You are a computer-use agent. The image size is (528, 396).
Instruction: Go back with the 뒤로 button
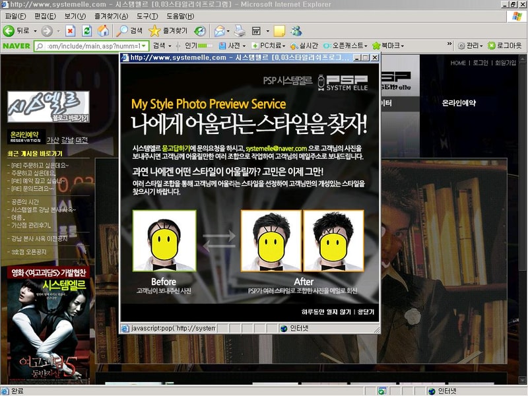tap(16, 31)
